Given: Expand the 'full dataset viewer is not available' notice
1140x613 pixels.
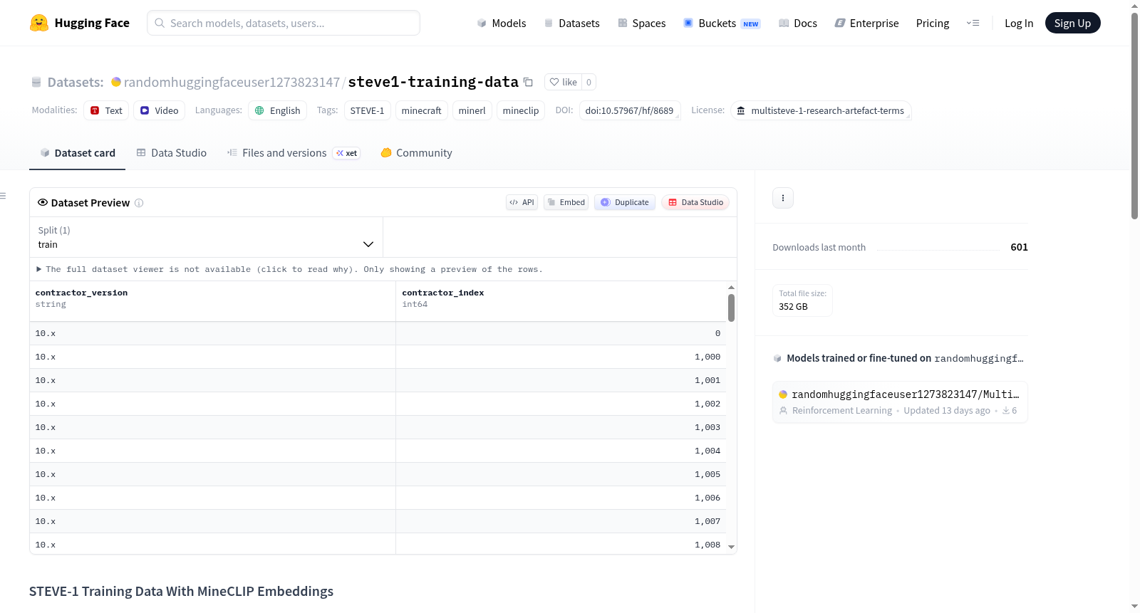Looking at the screenshot, I should click(290, 269).
